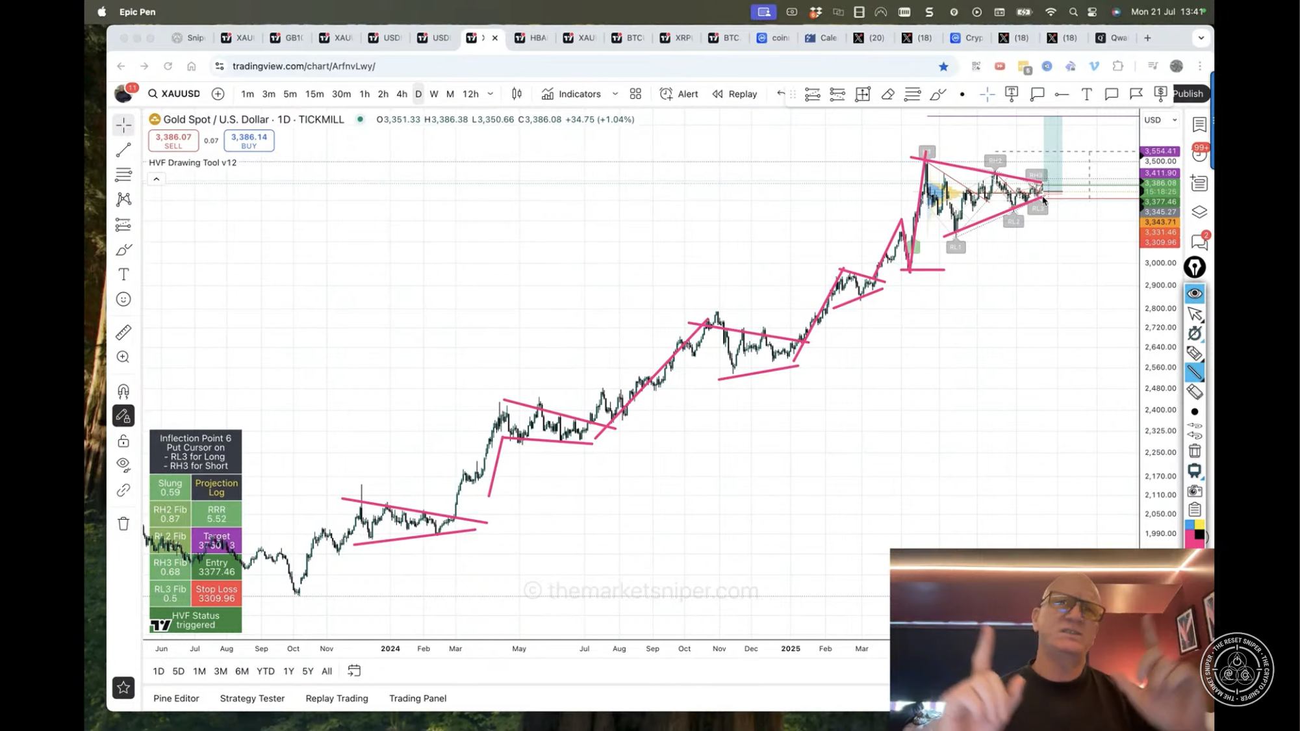
Task: Open the Replay Trading tab
Action: [x=337, y=699]
